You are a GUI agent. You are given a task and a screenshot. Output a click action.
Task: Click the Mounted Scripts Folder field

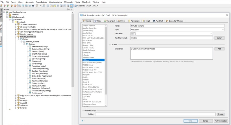click(155, 114)
